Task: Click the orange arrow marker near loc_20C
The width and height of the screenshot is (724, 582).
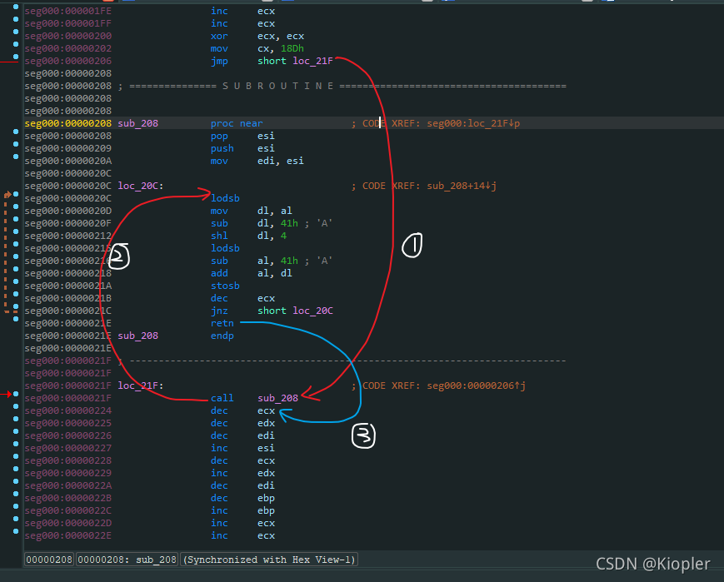Action: coord(7,193)
